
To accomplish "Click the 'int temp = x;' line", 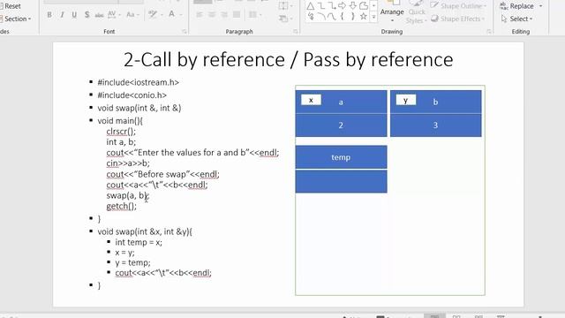I will (x=139, y=242).
